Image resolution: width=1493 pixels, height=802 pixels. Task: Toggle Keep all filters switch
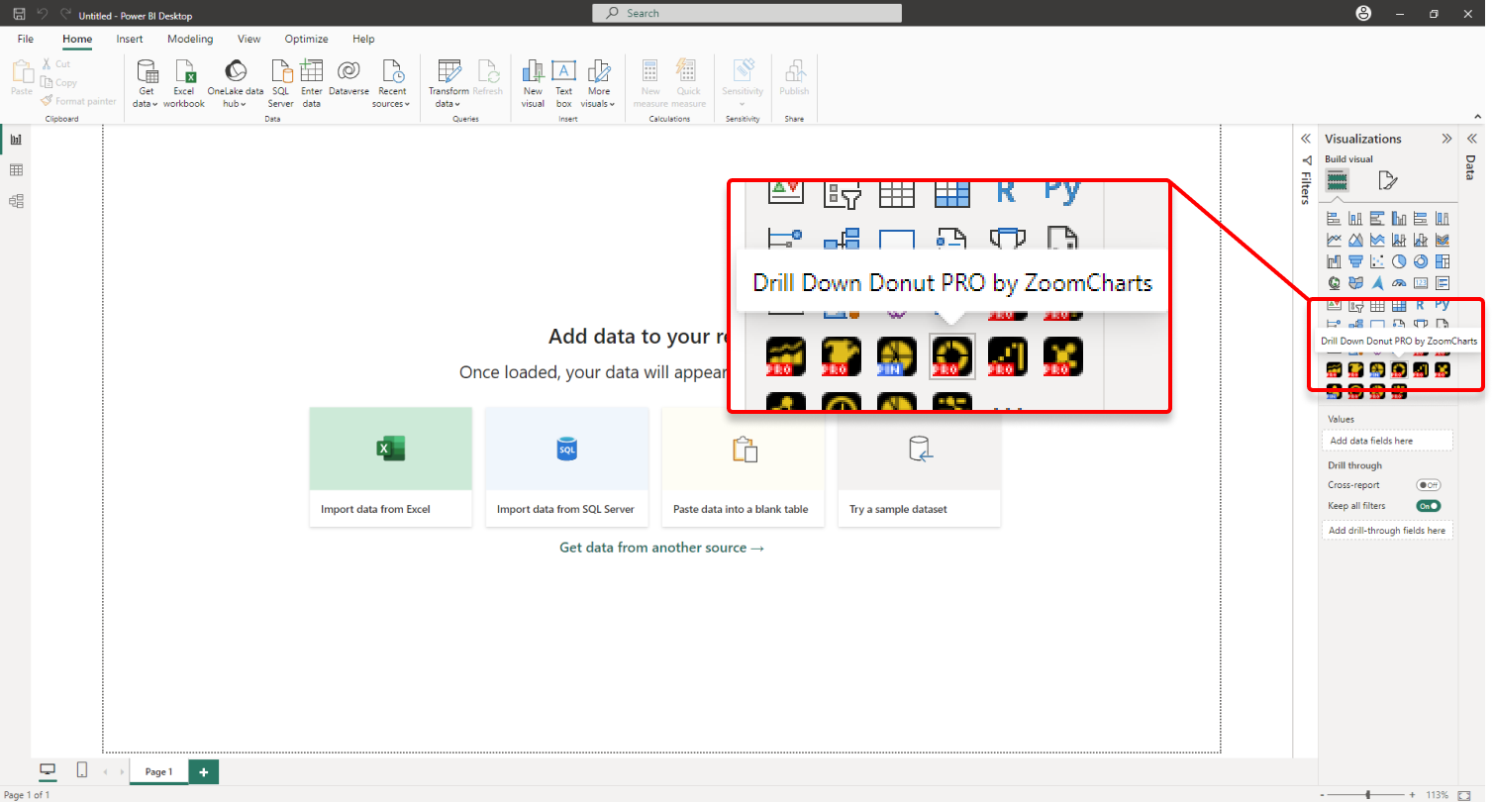tap(1428, 506)
